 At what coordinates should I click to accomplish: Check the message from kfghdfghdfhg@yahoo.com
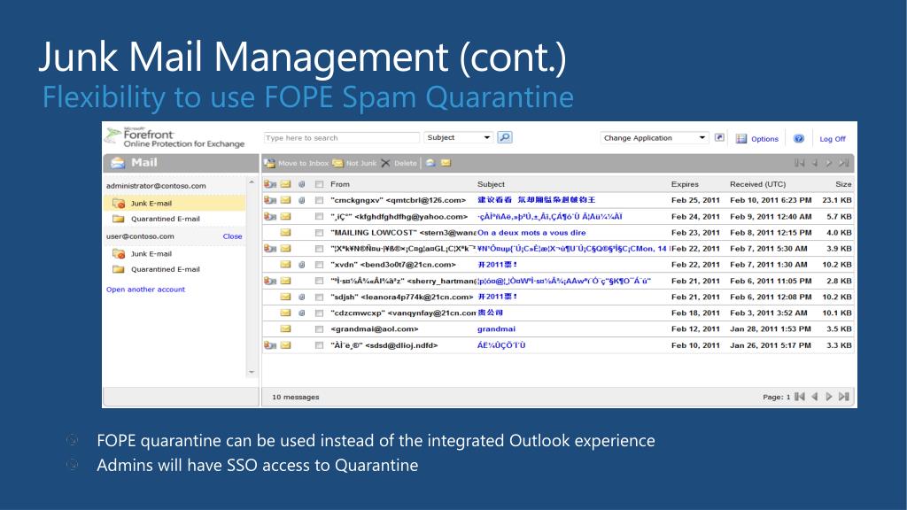click(x=319, y=216)
